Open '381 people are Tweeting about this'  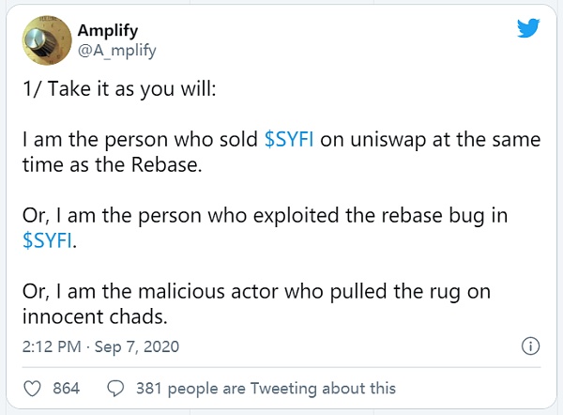pyautogui.click(x=266, y=388)
